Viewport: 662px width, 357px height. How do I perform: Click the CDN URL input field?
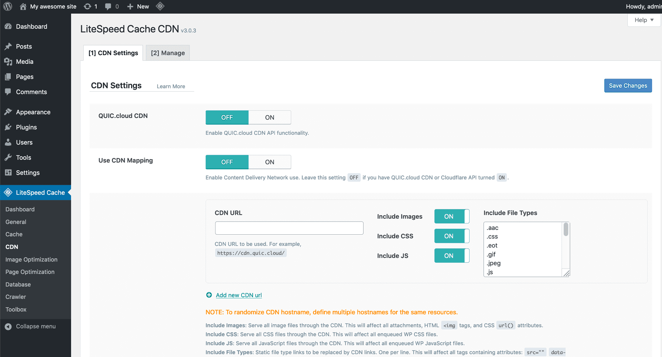point(289,228)
